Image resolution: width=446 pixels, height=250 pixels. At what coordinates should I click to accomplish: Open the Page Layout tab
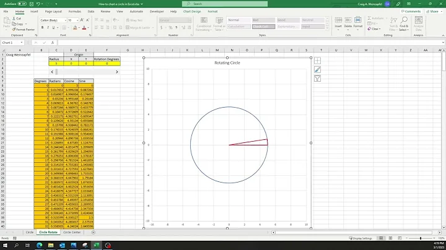53,11
